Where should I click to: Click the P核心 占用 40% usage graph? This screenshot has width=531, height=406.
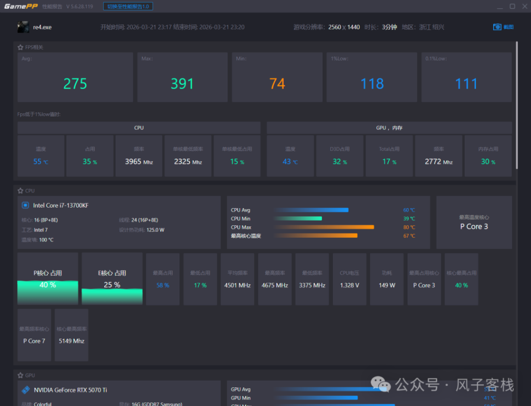click(48, 279)
